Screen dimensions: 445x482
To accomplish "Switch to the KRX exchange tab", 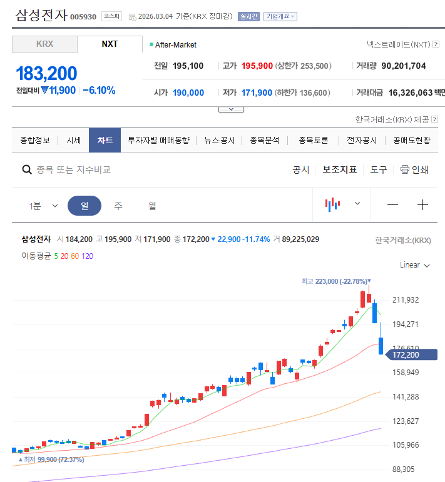I will (44, 44).
